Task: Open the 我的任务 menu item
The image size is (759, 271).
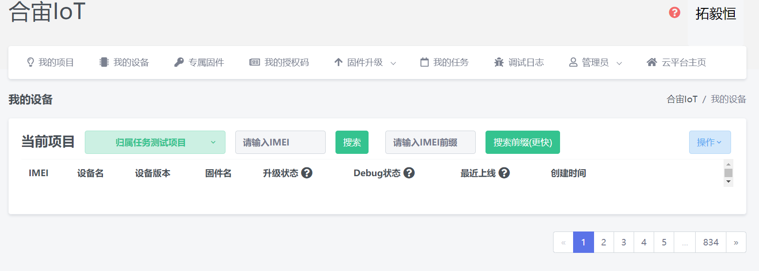Action: coord(444,62)
